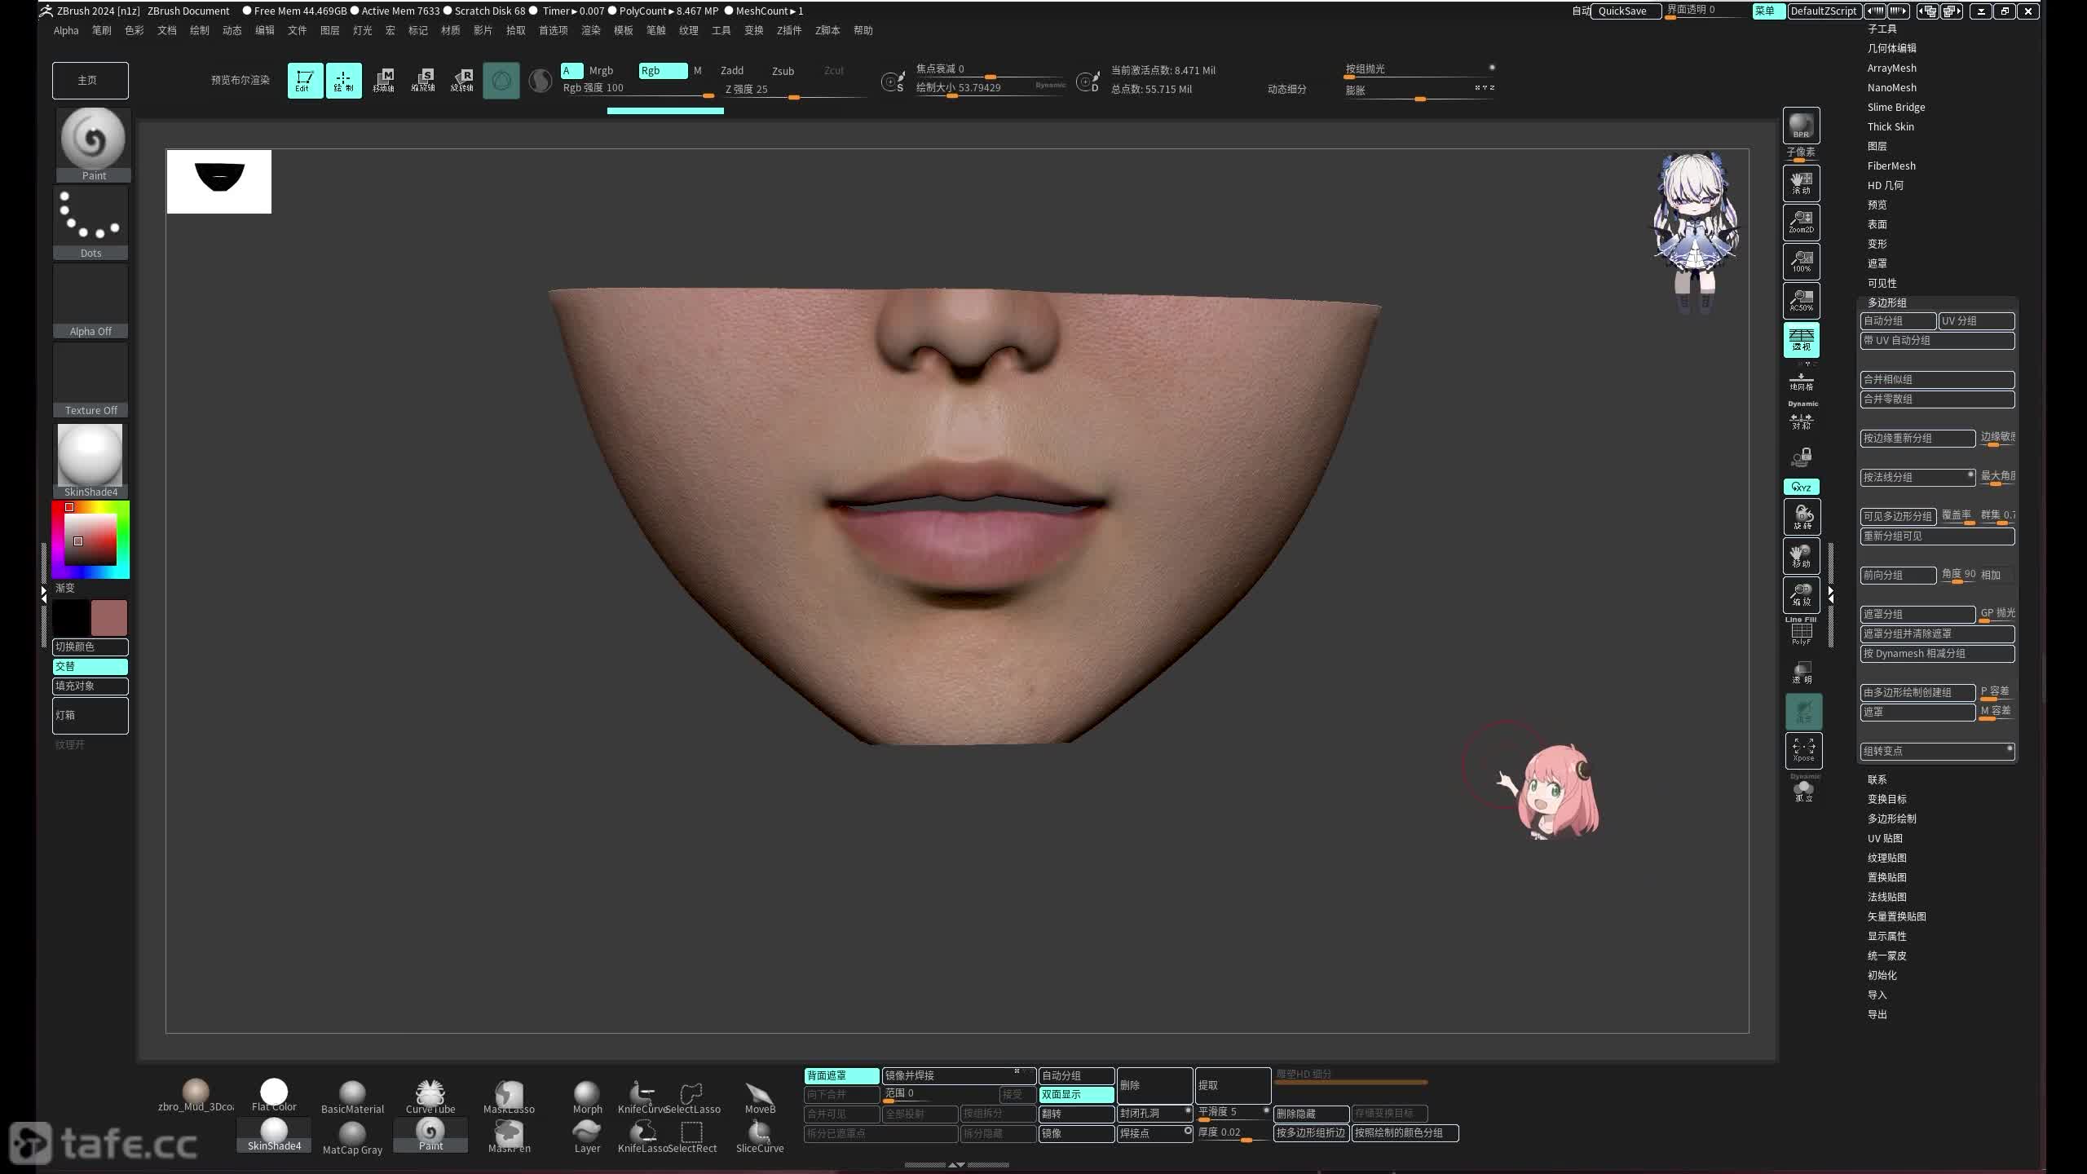Activate the Move gizmo icon

coord(383,80)
